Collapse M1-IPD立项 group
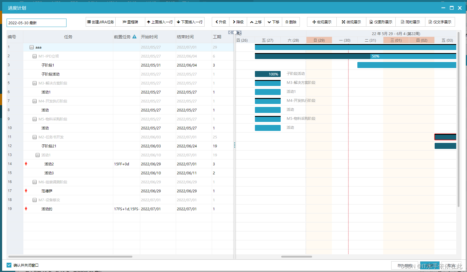The image size is (467, 272). click(34, 56)
